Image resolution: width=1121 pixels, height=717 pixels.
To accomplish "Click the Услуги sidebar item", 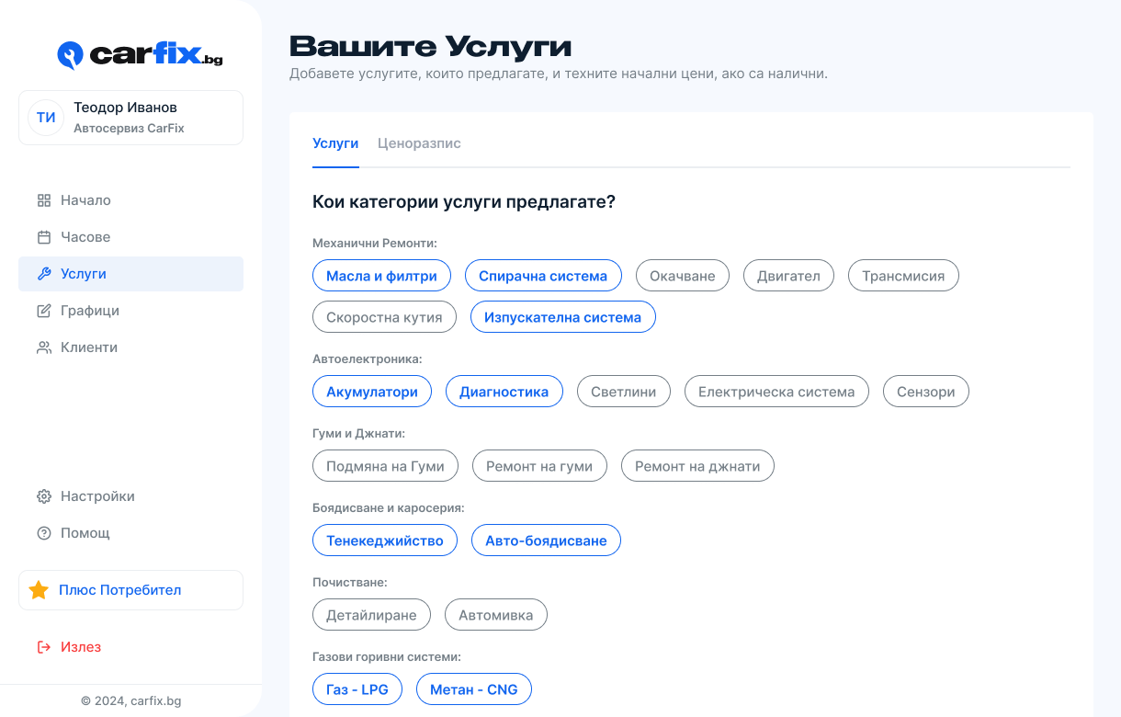I will [x=130, y=274].
